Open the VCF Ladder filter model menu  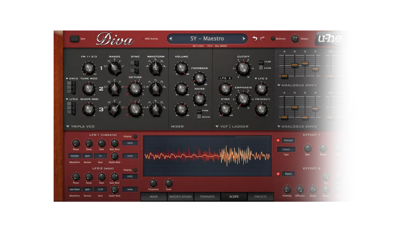[232, 126]
